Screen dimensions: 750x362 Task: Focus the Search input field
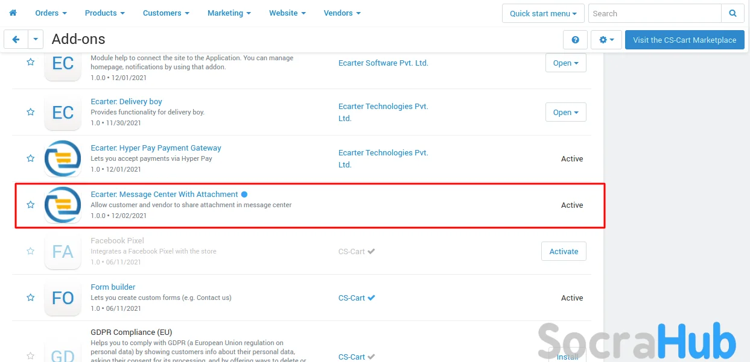[x=655, y=13]
